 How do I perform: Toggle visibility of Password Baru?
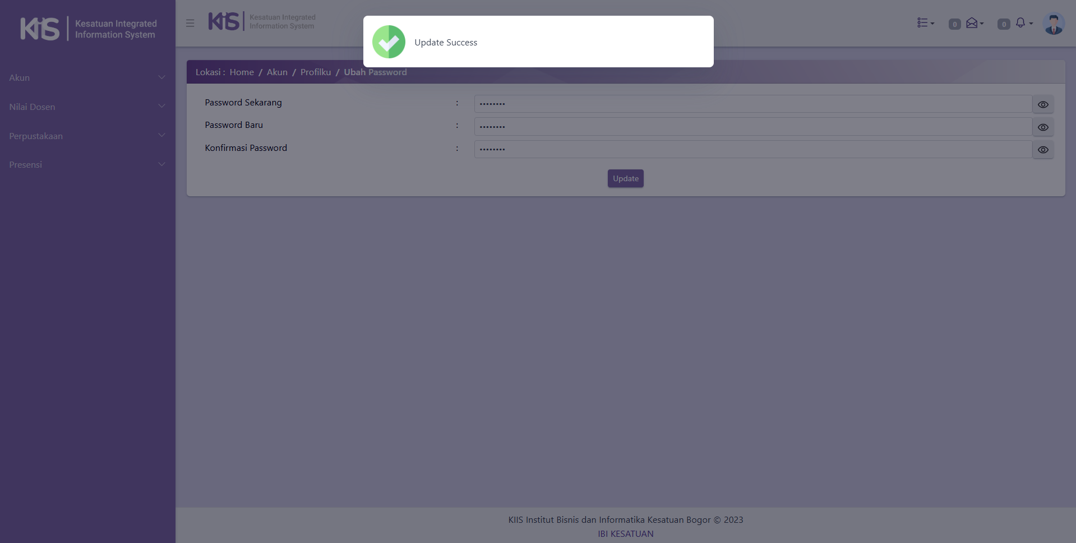[x=1042, y=127]
